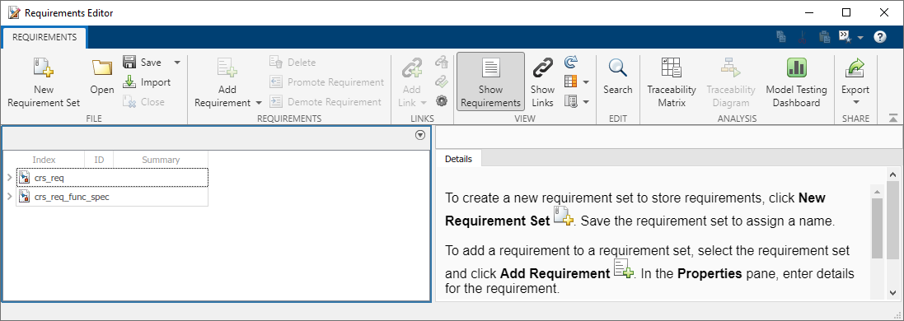Open Traceability Matrix
The image size is (904, 321).
tap(672, 81)
